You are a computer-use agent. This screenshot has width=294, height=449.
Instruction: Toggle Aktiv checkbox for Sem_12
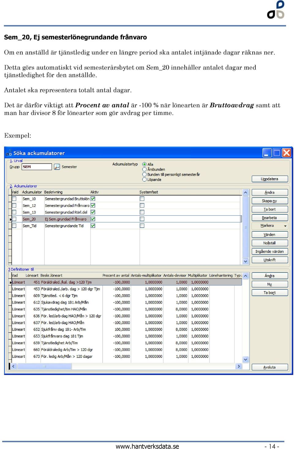pos(93,205)
